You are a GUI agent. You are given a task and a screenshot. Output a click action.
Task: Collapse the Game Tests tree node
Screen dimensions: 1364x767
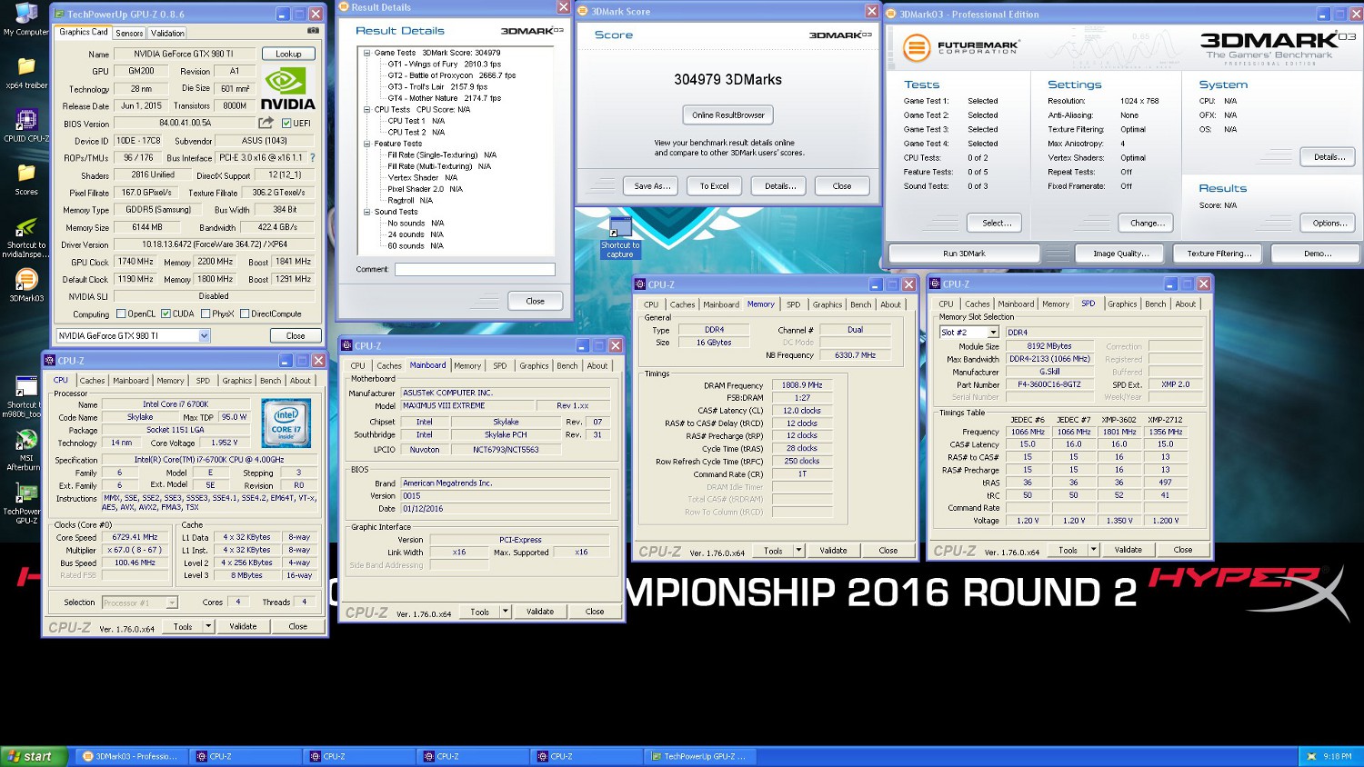click(x=367, y=53)
